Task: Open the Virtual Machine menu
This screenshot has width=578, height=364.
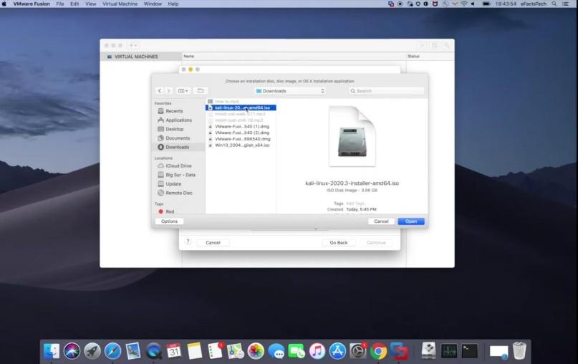Action: tap(120, 4)
